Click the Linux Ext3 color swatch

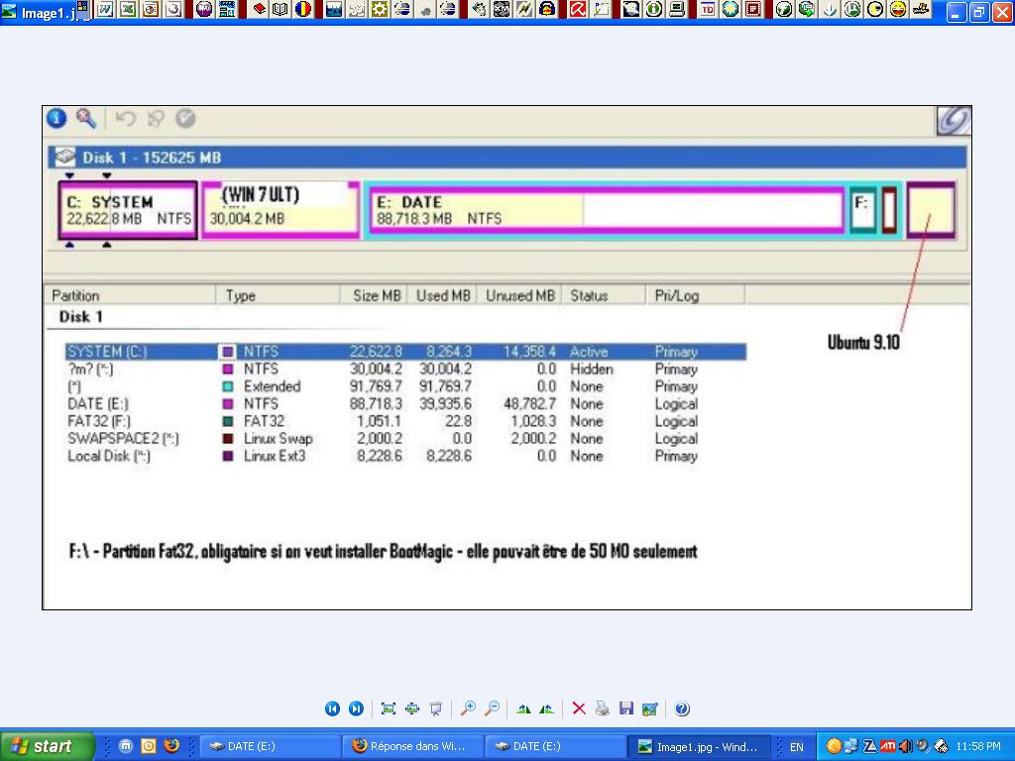click(x=228, y=457)
